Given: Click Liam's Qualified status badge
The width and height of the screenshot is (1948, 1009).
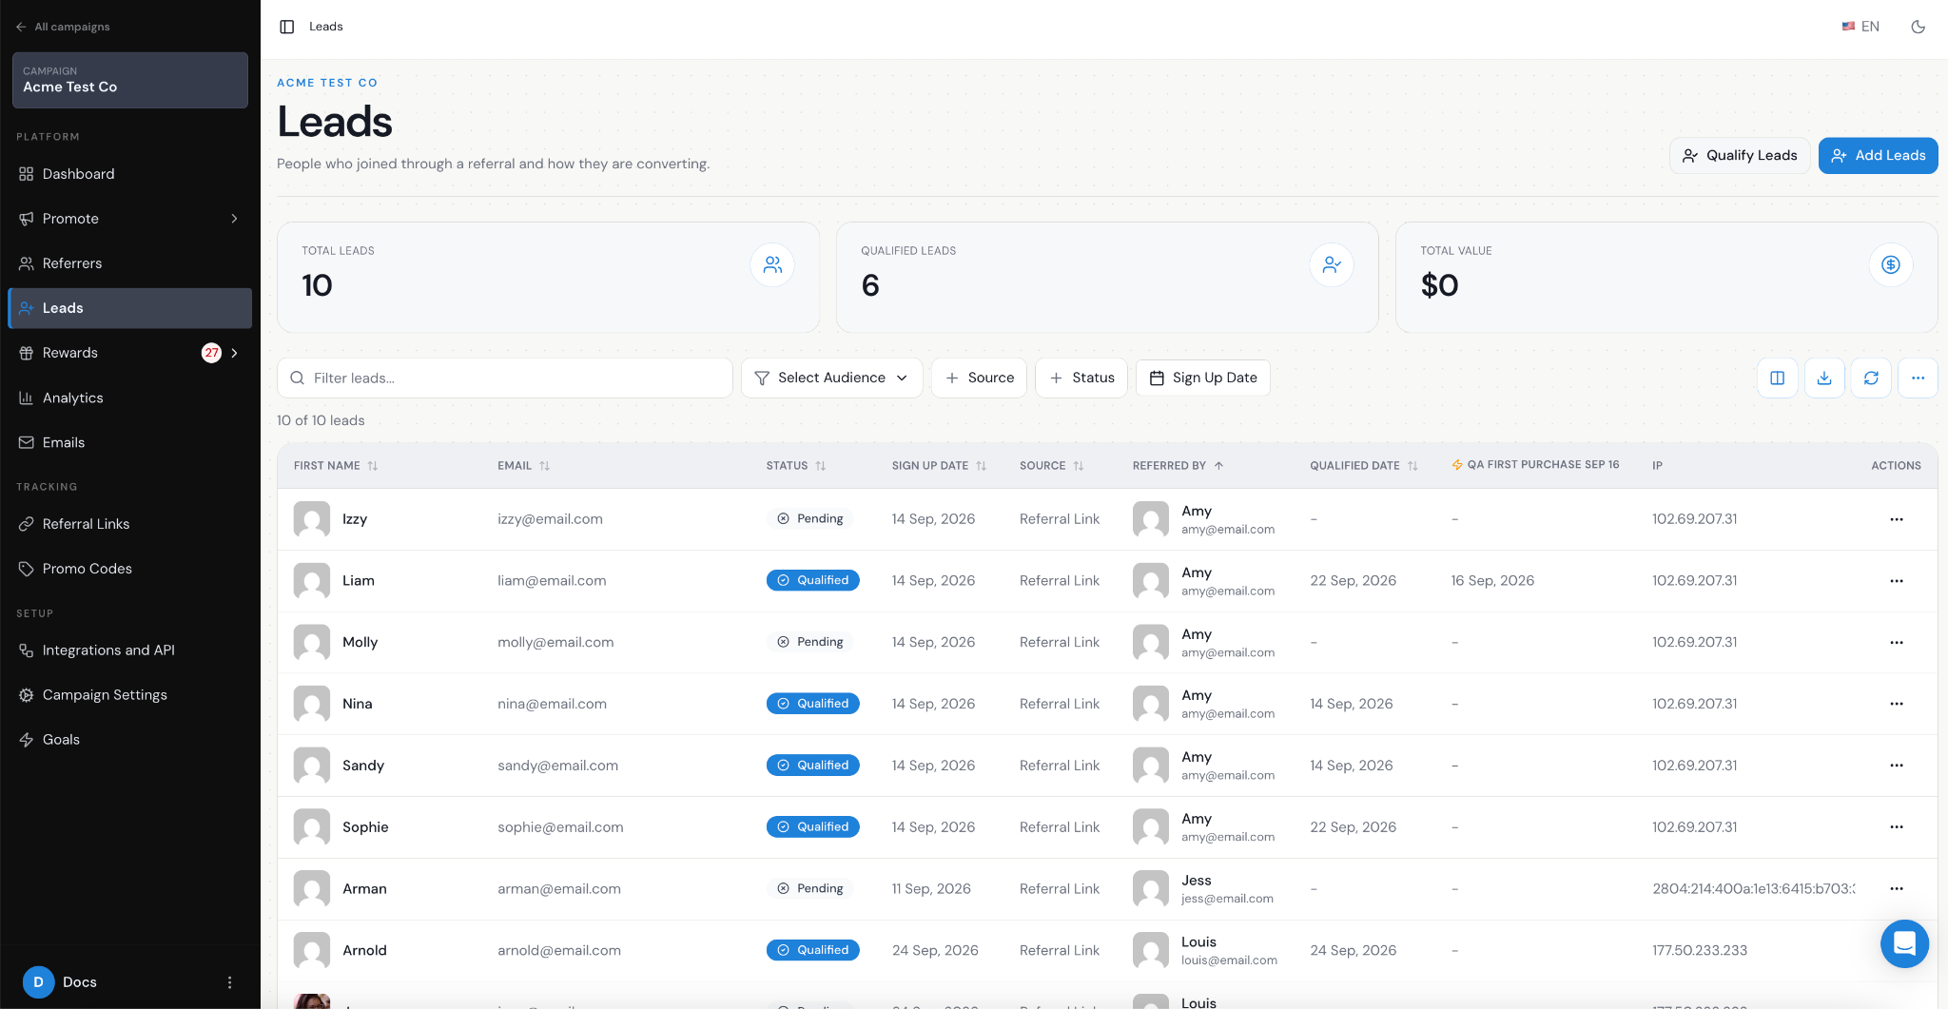Looking at the screenshot, I should pyautogui.click(x=813, y=581).
